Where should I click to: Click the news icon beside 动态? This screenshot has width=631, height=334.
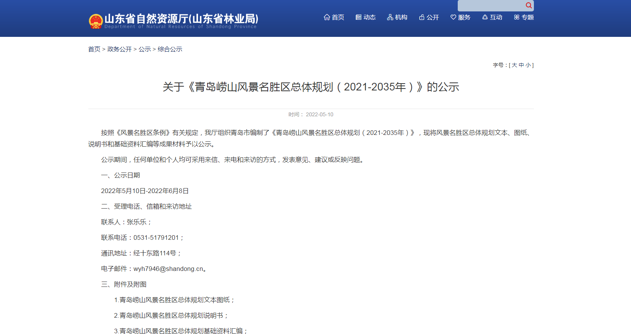click(x=358, y=17)
